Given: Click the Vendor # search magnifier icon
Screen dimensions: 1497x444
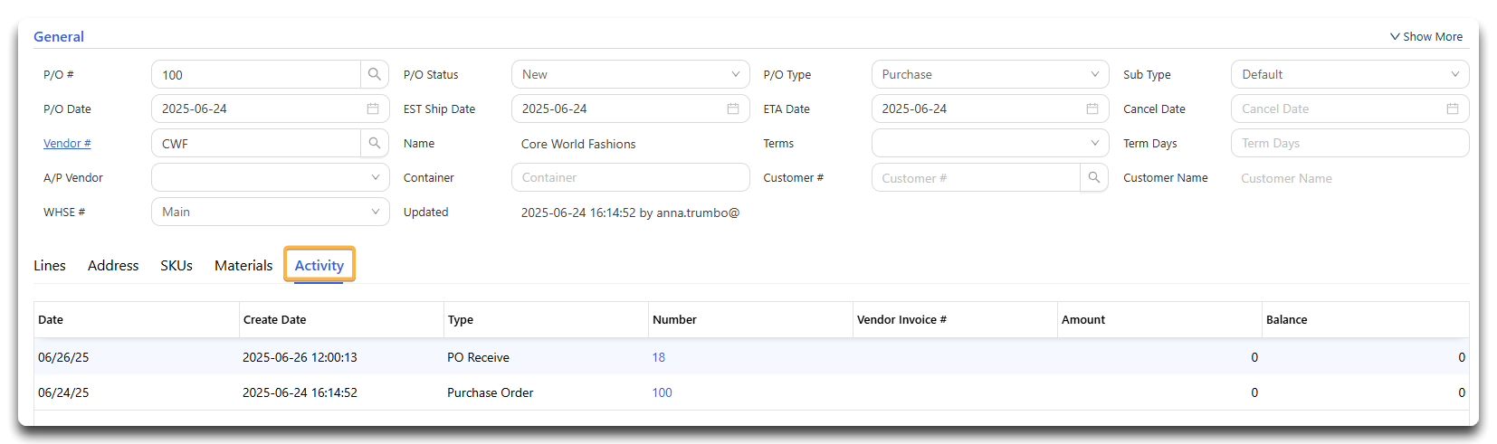Looking at the screenshot, I should pyautogui.click(x=375, y=143).
